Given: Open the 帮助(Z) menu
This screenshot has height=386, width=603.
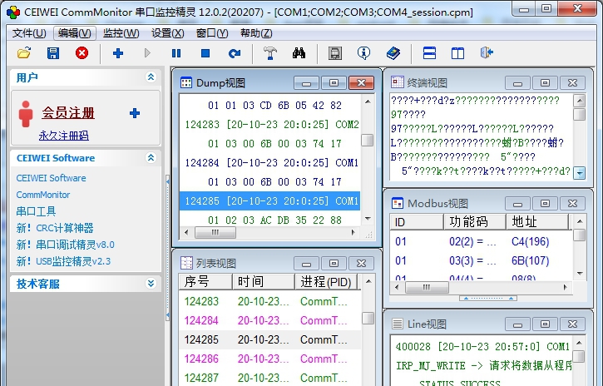Looking at the screenshot, I should 256,33.
